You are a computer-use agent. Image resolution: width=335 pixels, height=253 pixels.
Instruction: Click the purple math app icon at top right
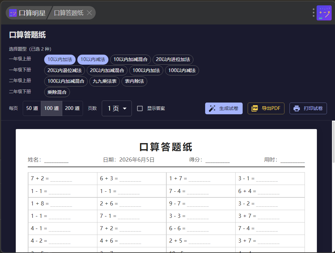[324, 13]
